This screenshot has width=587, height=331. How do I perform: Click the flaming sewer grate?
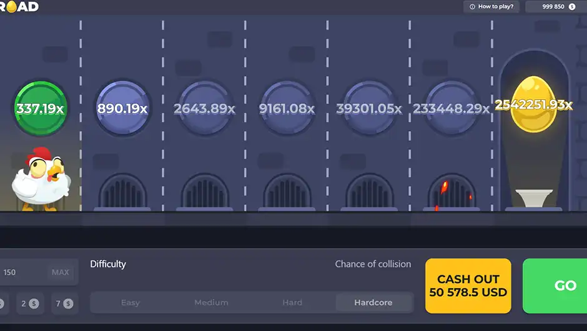click(451, 192)
